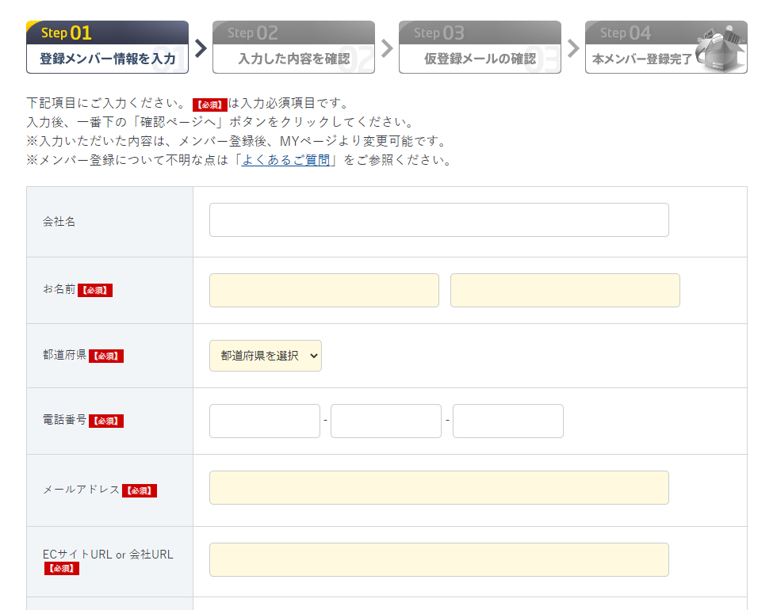The width and height of the screenshot is (777, 610).
Task: Click the 必須 badge next to お名前
Action: click(95, 290)
